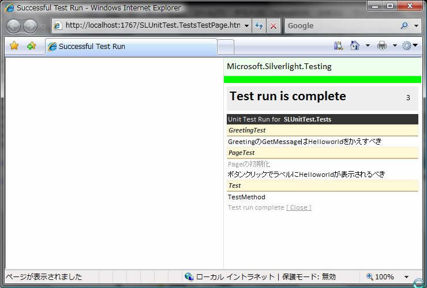427x288 pixels.
Task: Click the Add to Favorites icon
Action: coord(32,46)
